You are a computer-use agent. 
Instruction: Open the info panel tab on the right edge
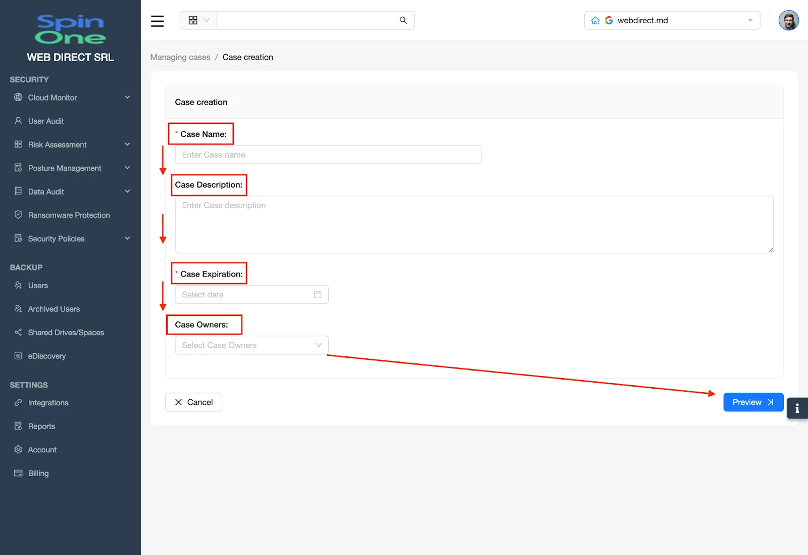coord(797,408)
